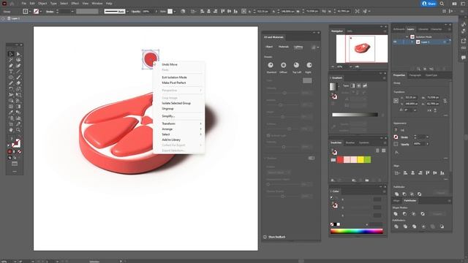The image size is (468, 263).
Task: Expand the Transform submenu in context menu
Action: click(181, 123)
